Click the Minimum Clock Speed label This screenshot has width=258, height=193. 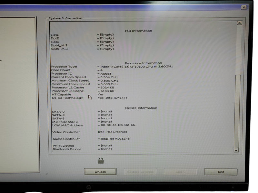[70, 81]
